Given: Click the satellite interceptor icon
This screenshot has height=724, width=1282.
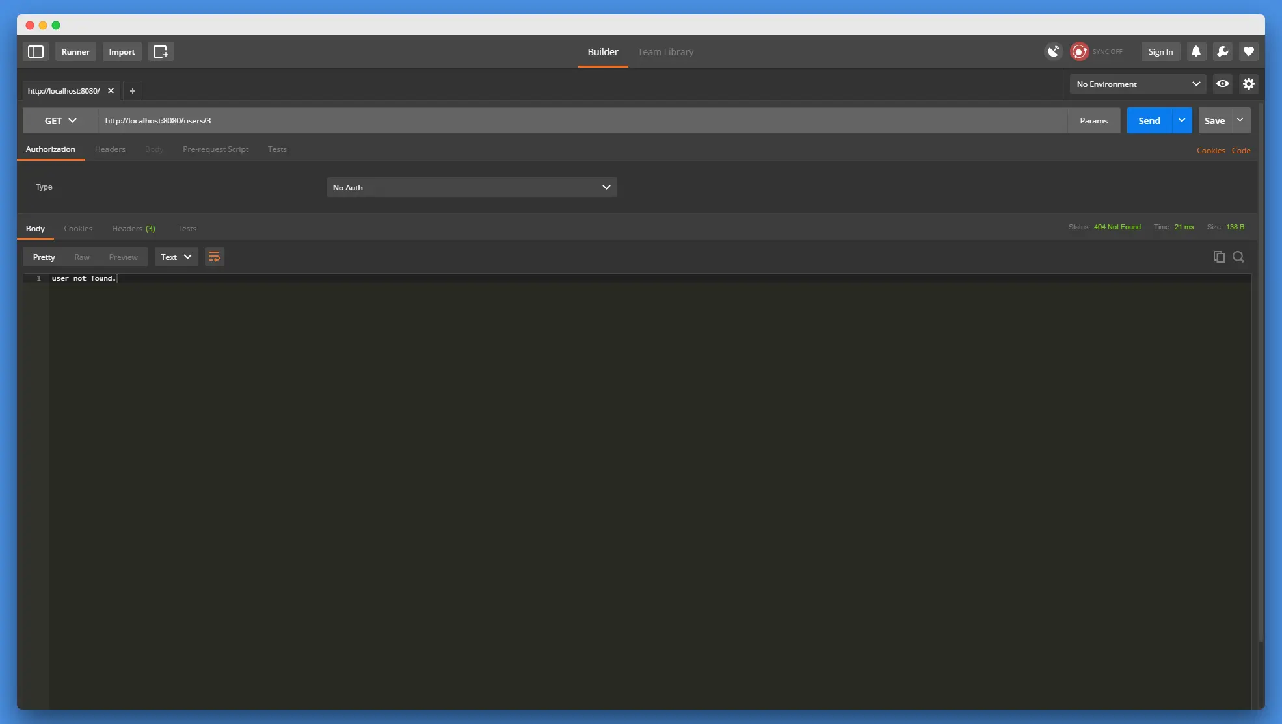Looking at the screenshot, I should (1053, 52).
